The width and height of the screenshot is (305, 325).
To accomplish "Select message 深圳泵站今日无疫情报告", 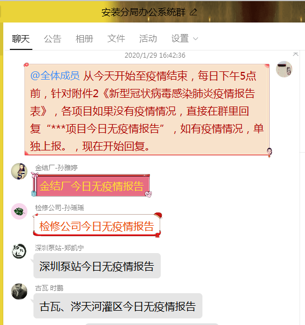I will click(97, 266).
